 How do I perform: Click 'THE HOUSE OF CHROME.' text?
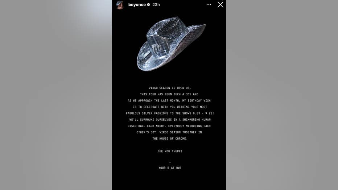tap(170, 139)
